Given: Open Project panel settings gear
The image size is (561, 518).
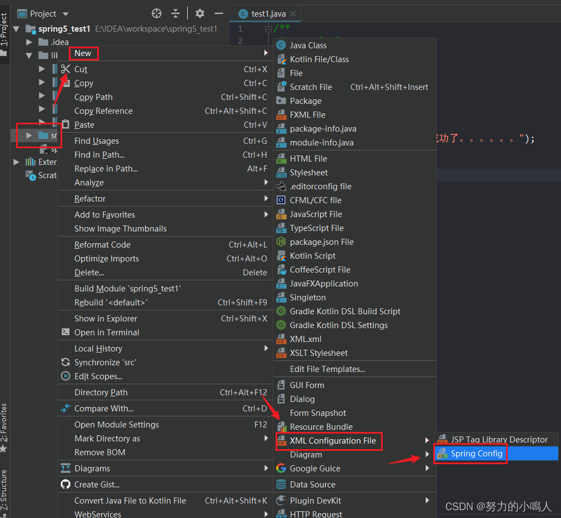Looking at the screenshot, I should [x=199, y=13].
